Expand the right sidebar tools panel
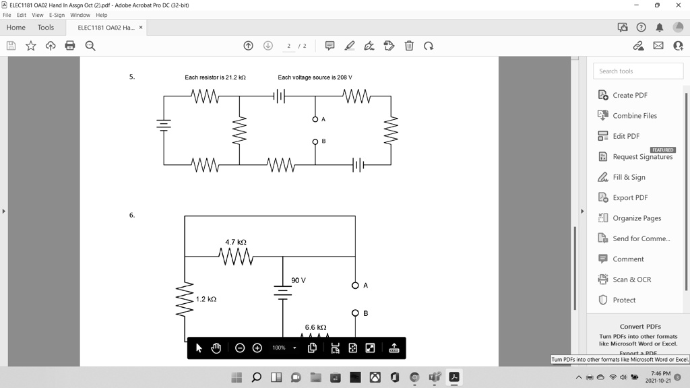The image size is (690, 388). 582,210
